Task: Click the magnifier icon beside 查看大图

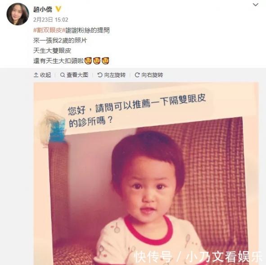Action: (63, 75)
